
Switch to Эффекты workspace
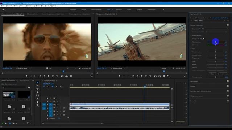[119, 10]
